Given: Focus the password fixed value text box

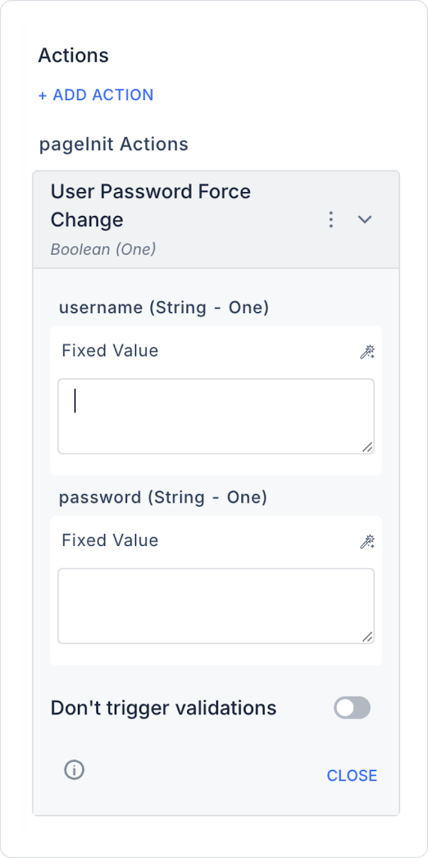Looking at the screenshot, I should [x=216, y=606].
